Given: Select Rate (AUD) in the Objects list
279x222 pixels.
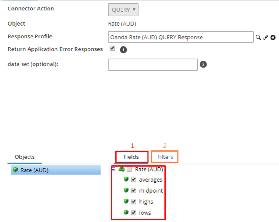Looking at the screenshot, I should (x=34, y=170).
